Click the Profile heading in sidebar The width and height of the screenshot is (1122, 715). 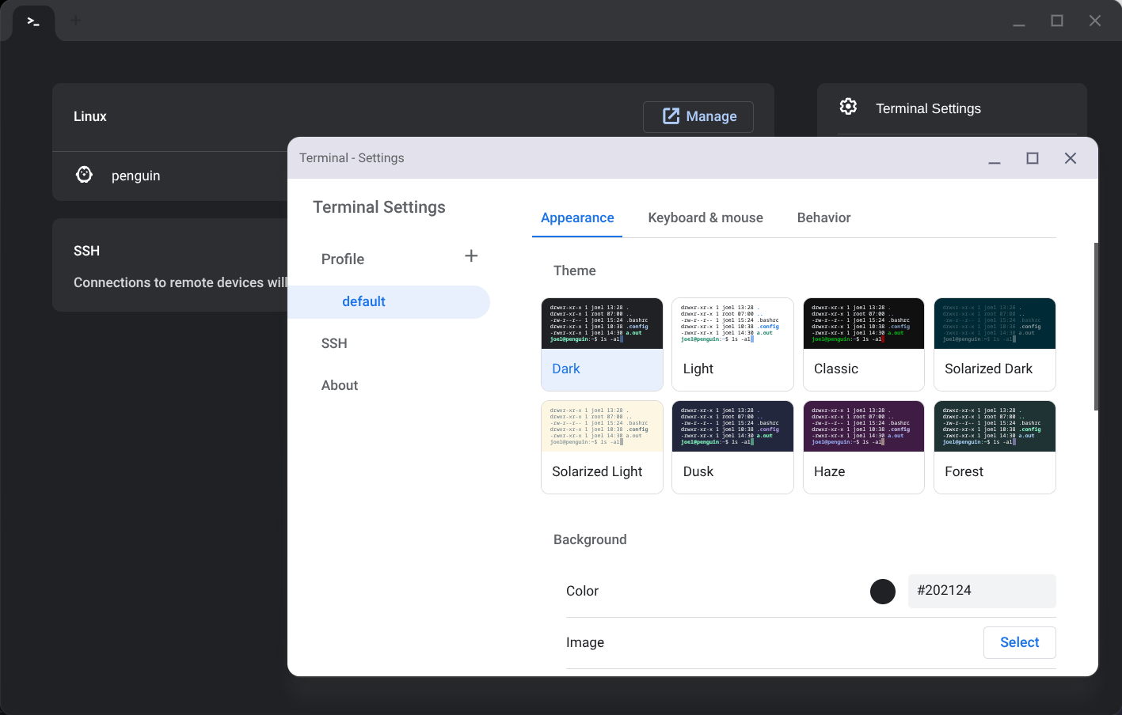coord(343,259)
